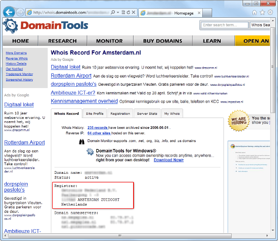This screenshot has width=278, height=241.
Task: Follow the Reverse Whois sidebar link
Action: click(x=16, y=58)
